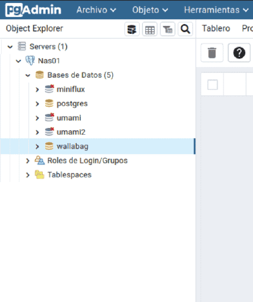Click the wallabag database icon
The height and width of the screenshot is (302, 253).
[49, 146]
